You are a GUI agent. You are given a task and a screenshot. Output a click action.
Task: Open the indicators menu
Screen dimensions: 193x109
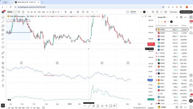pyautogui.click(x=71, y=12)
